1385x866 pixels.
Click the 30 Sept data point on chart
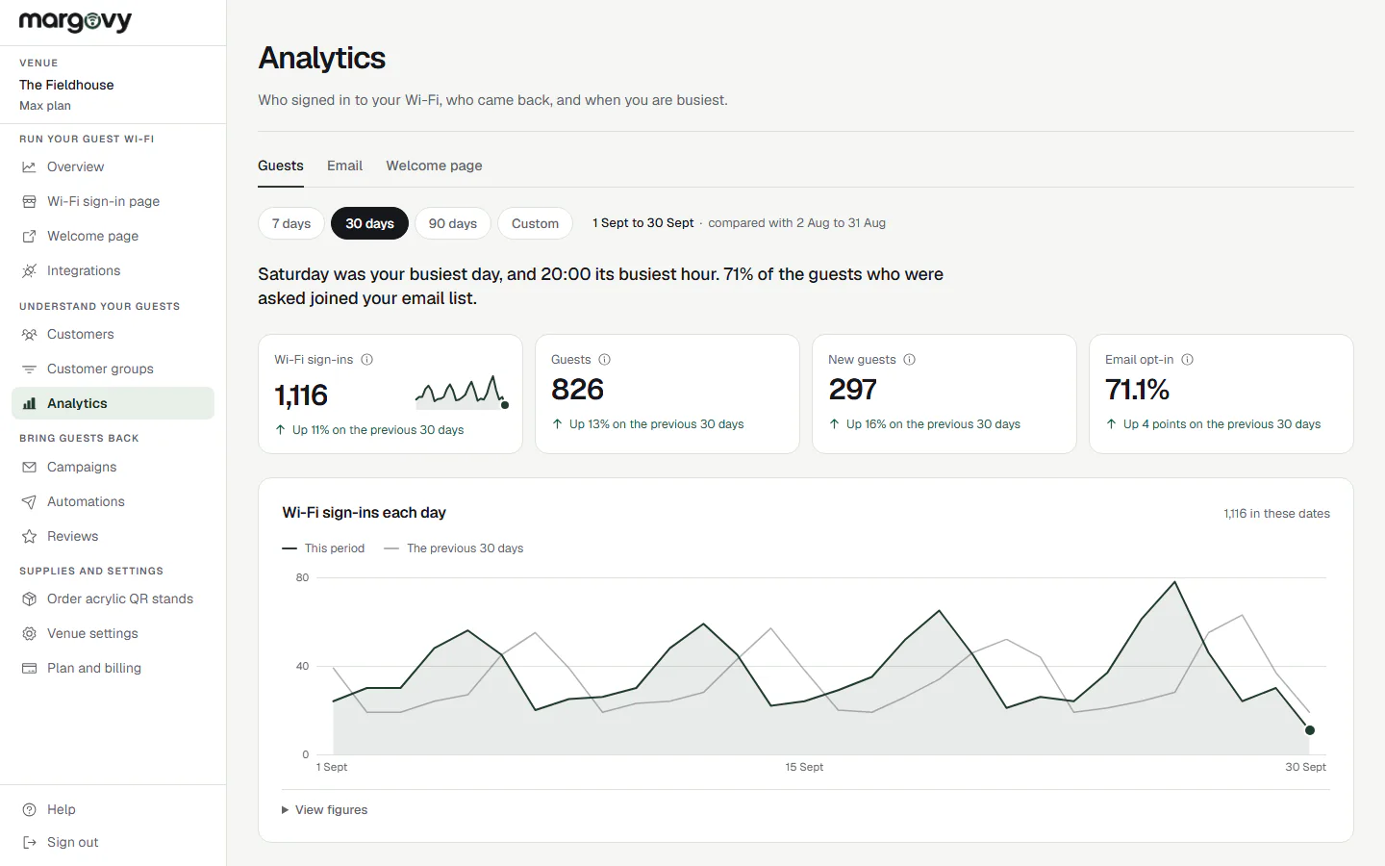(1309, 730)
